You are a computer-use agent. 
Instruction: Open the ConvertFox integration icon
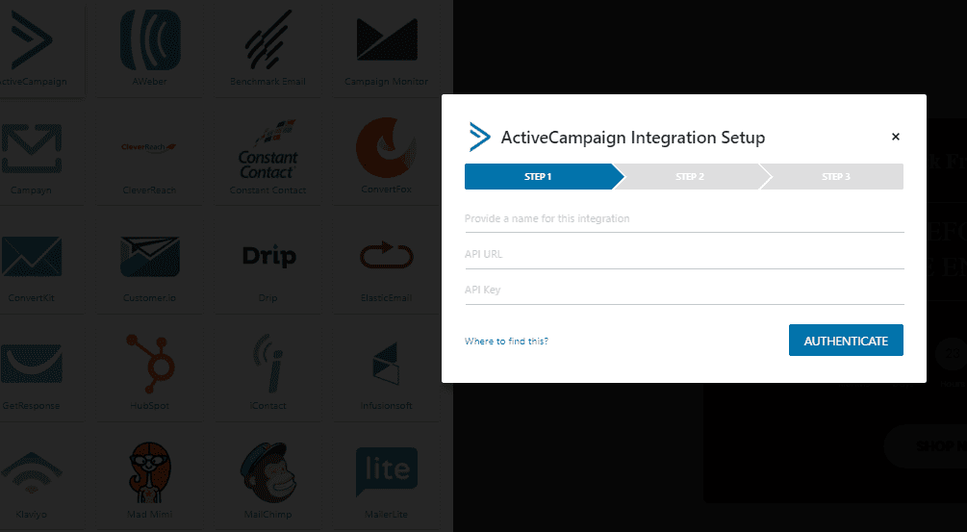[387, 147]
